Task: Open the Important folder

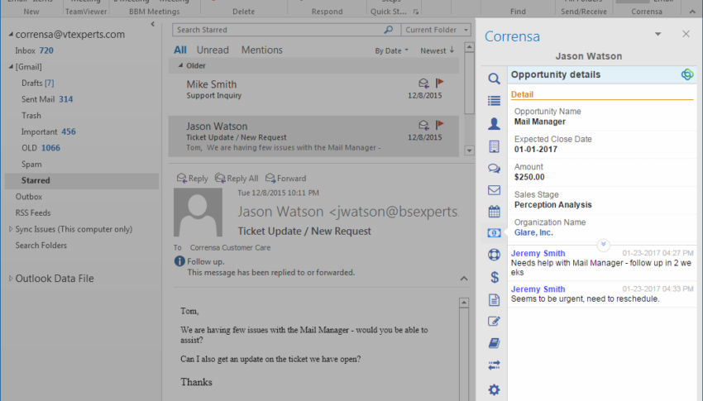Action: pyautogui.click(x=49, y=131)
